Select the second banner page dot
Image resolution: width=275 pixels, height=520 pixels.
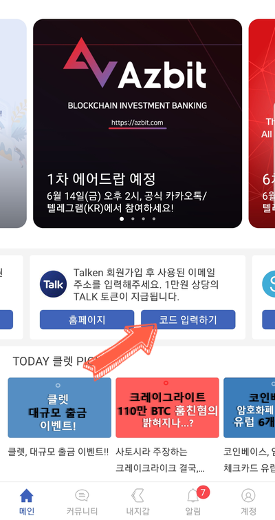point(133,219)
